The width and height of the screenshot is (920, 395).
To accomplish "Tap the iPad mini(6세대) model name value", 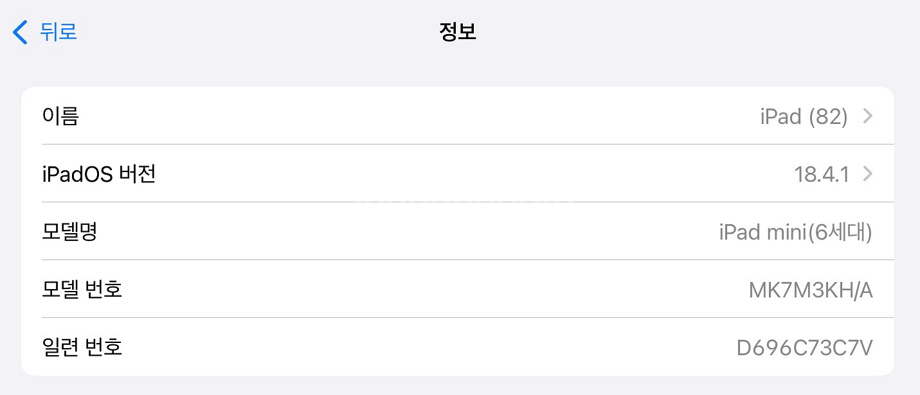I will (x=795, y=232).
